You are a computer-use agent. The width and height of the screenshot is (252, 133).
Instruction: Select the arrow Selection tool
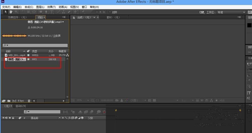[6, 12]
